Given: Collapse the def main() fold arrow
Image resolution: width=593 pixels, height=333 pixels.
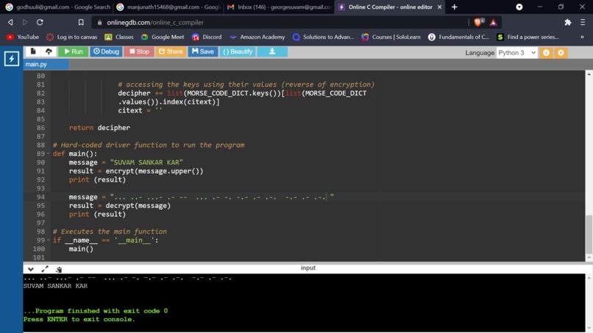Looking at the screenshot, I should pos(48,154).
